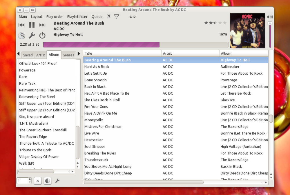The height and width of the screenshot is (195, 290).
Task: Select album Walk (EP)
Action: [x=27, y=163]
